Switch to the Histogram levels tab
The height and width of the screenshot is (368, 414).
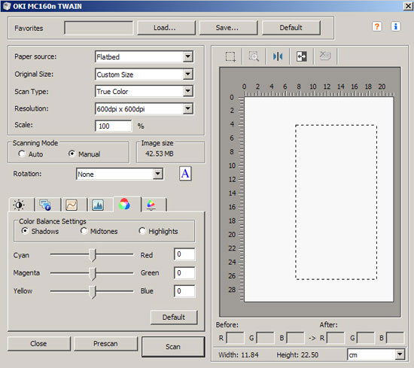98,205
